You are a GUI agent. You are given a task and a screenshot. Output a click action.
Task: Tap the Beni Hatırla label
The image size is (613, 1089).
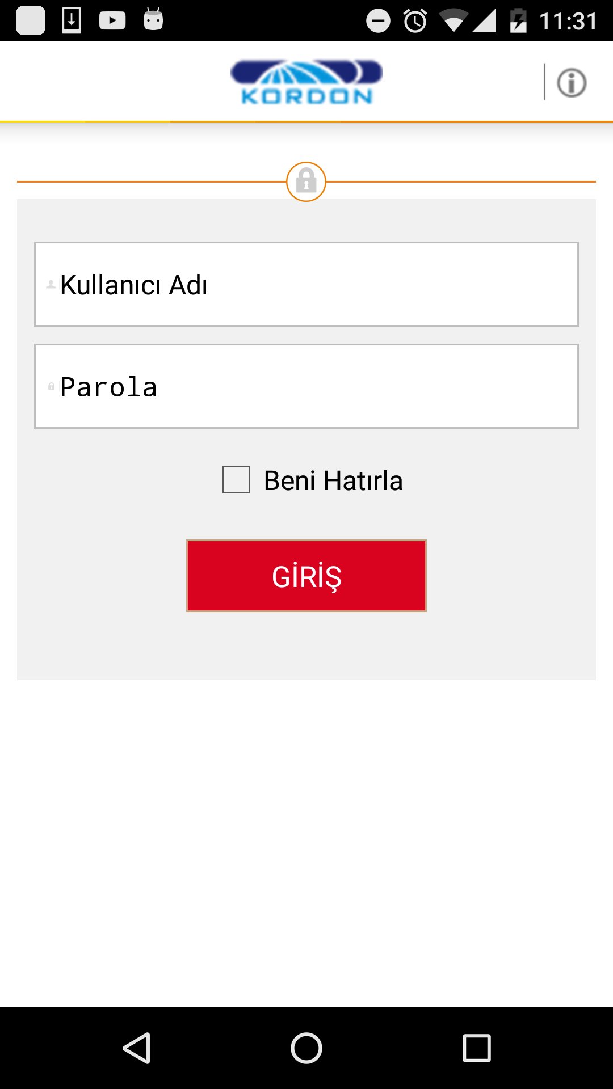[x=333, y=480]
